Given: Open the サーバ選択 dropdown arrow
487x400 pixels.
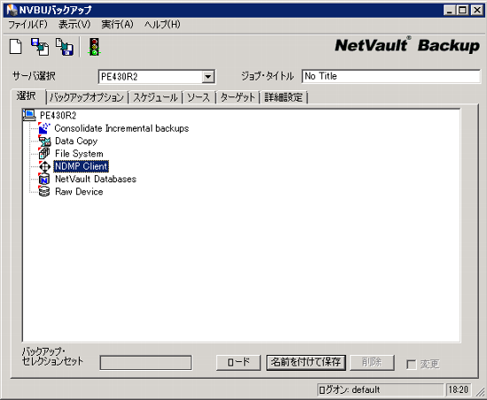Looking at the screenshot, I should pos(208,77).
